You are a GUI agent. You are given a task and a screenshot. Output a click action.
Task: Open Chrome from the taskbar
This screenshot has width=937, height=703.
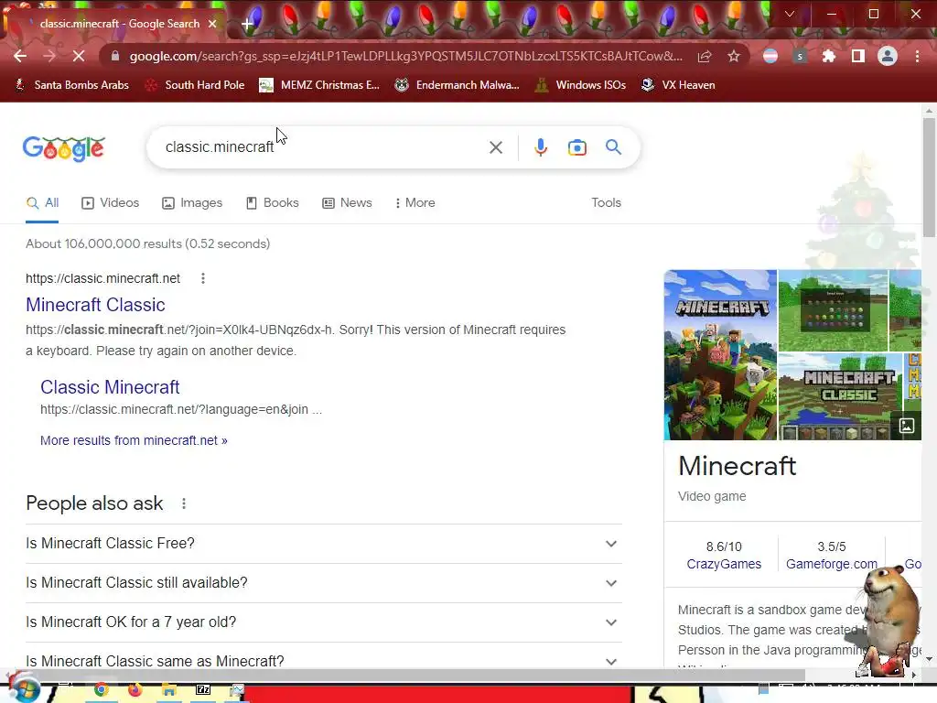click(x=101, y=690)
